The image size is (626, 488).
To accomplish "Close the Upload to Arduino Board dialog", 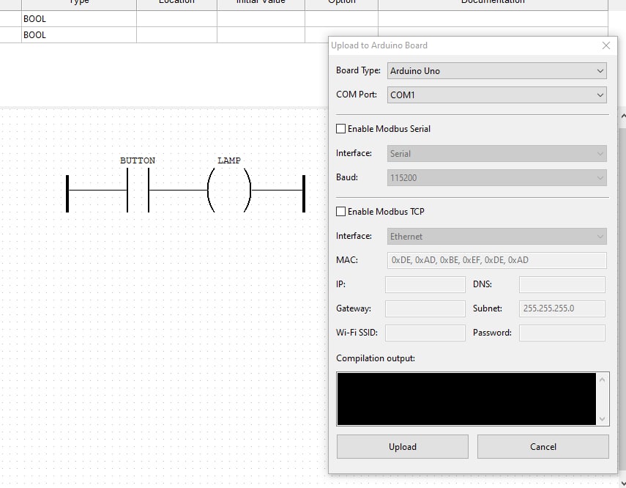I will coord(605,45).
